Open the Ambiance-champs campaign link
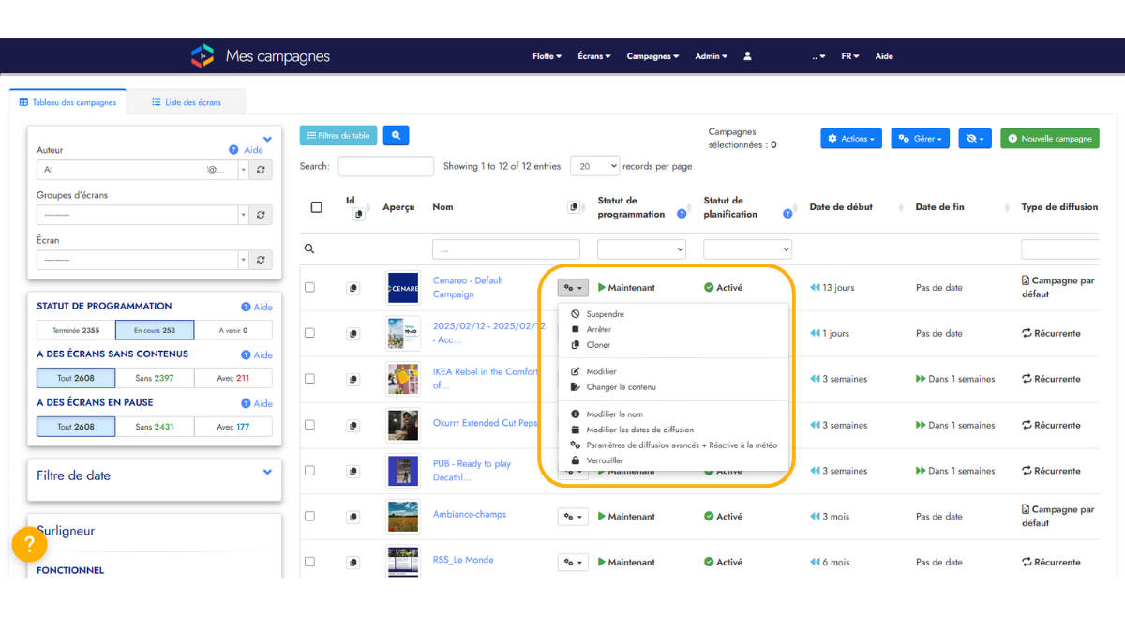 coord(469,514)
